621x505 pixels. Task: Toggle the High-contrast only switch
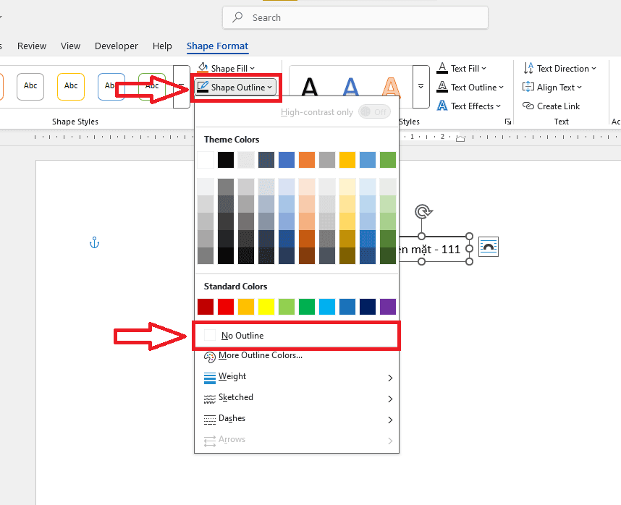tap(374, 112)
